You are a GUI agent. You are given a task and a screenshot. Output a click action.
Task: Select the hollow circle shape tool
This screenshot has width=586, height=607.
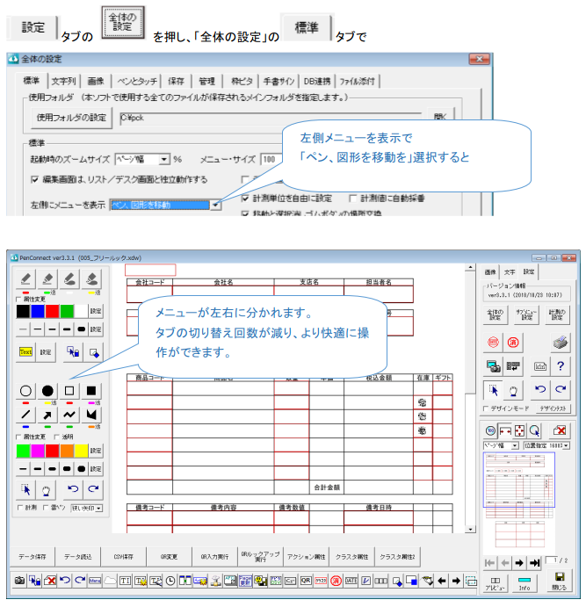(26, 389)
